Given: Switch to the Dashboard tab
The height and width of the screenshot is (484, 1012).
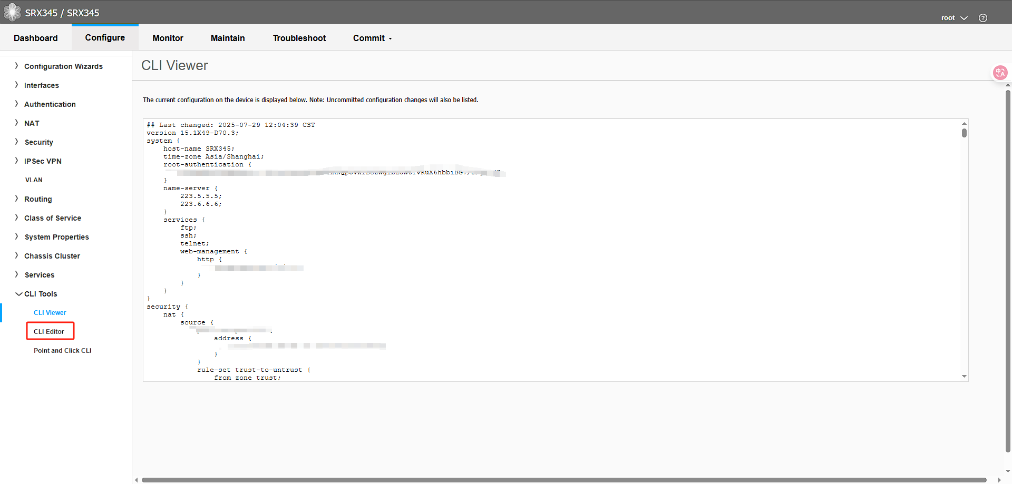Looking at the screenshot, I should [35, 38].
